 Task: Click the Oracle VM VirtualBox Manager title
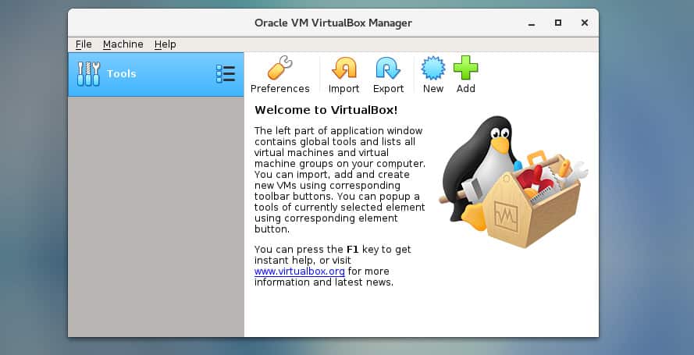[333, 23]
